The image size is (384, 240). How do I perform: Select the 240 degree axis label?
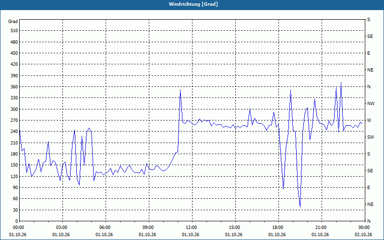pyautogui.click(x=14, y=132)
